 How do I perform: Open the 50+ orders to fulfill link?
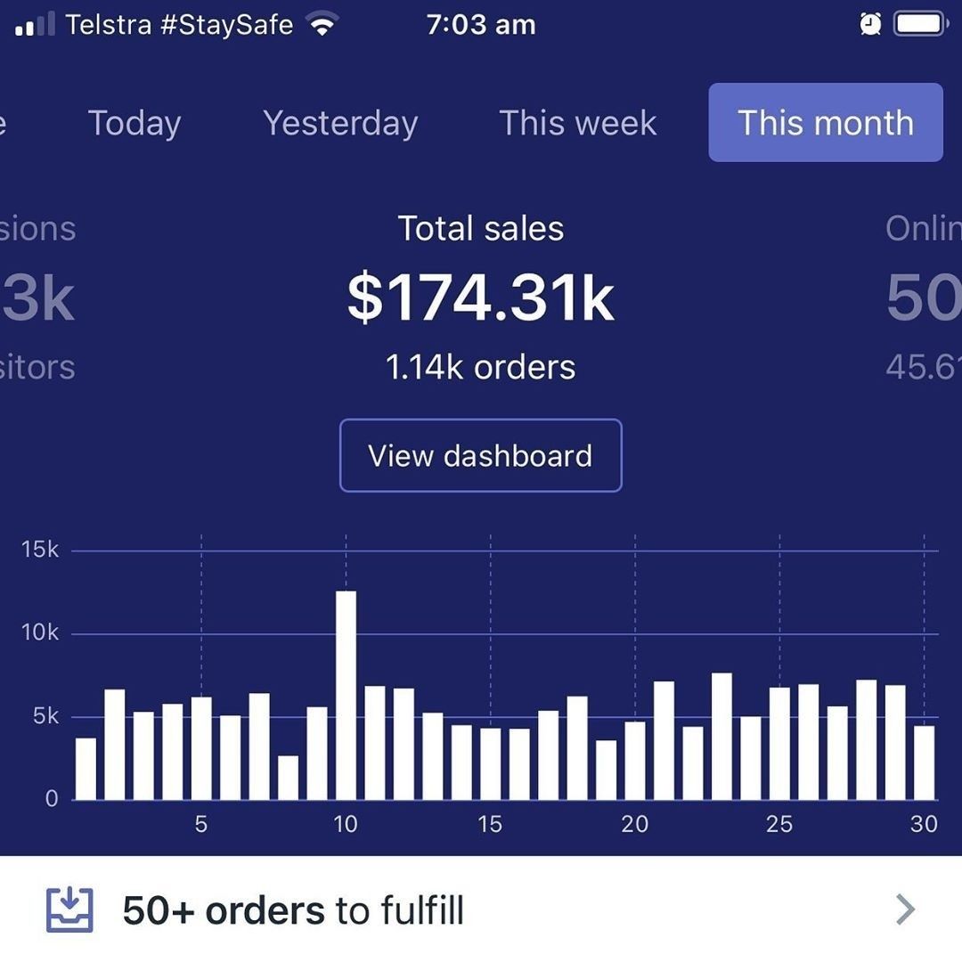click(x=293, y=910)
